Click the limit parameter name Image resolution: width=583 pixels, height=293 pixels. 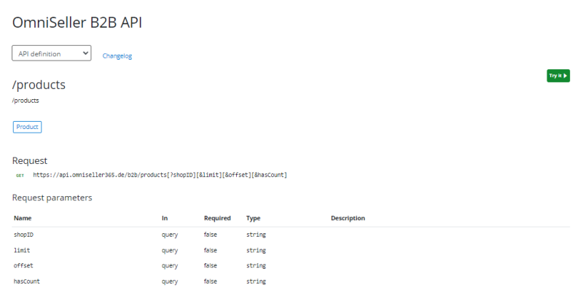tap(22, 250)
